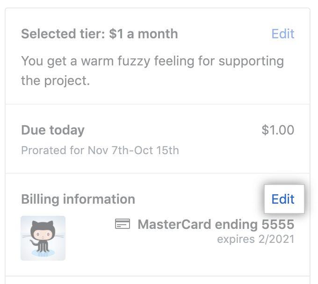Screen dimensions: 318x284
Task: Click the "Billing information" heading
Action: 78,199
